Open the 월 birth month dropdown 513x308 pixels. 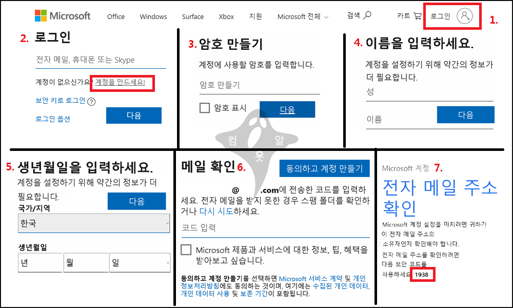coord(86,262)
